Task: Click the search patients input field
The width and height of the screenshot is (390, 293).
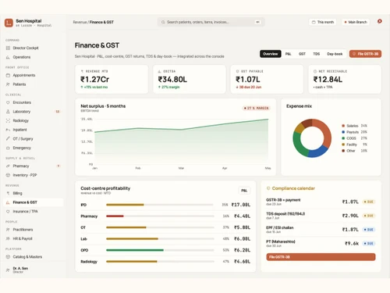Action: (211, 22)
